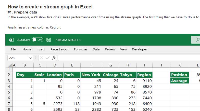Click the Excel app logo icon
Image resolution: width=200 pixels, height=111 pixels.
pos(11,40)
